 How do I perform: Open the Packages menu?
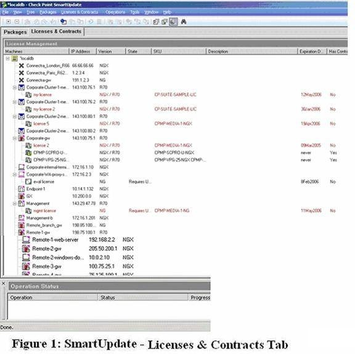tap(48, 12)
